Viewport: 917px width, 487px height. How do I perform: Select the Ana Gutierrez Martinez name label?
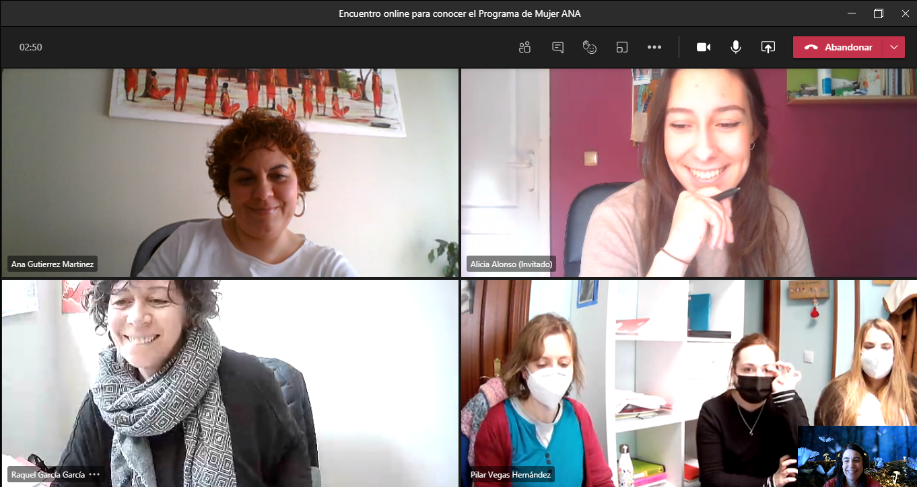[53, 264]
